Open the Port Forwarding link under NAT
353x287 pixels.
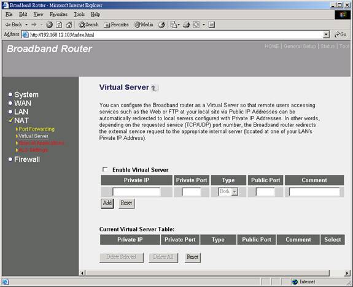click(x=36, y=129)
